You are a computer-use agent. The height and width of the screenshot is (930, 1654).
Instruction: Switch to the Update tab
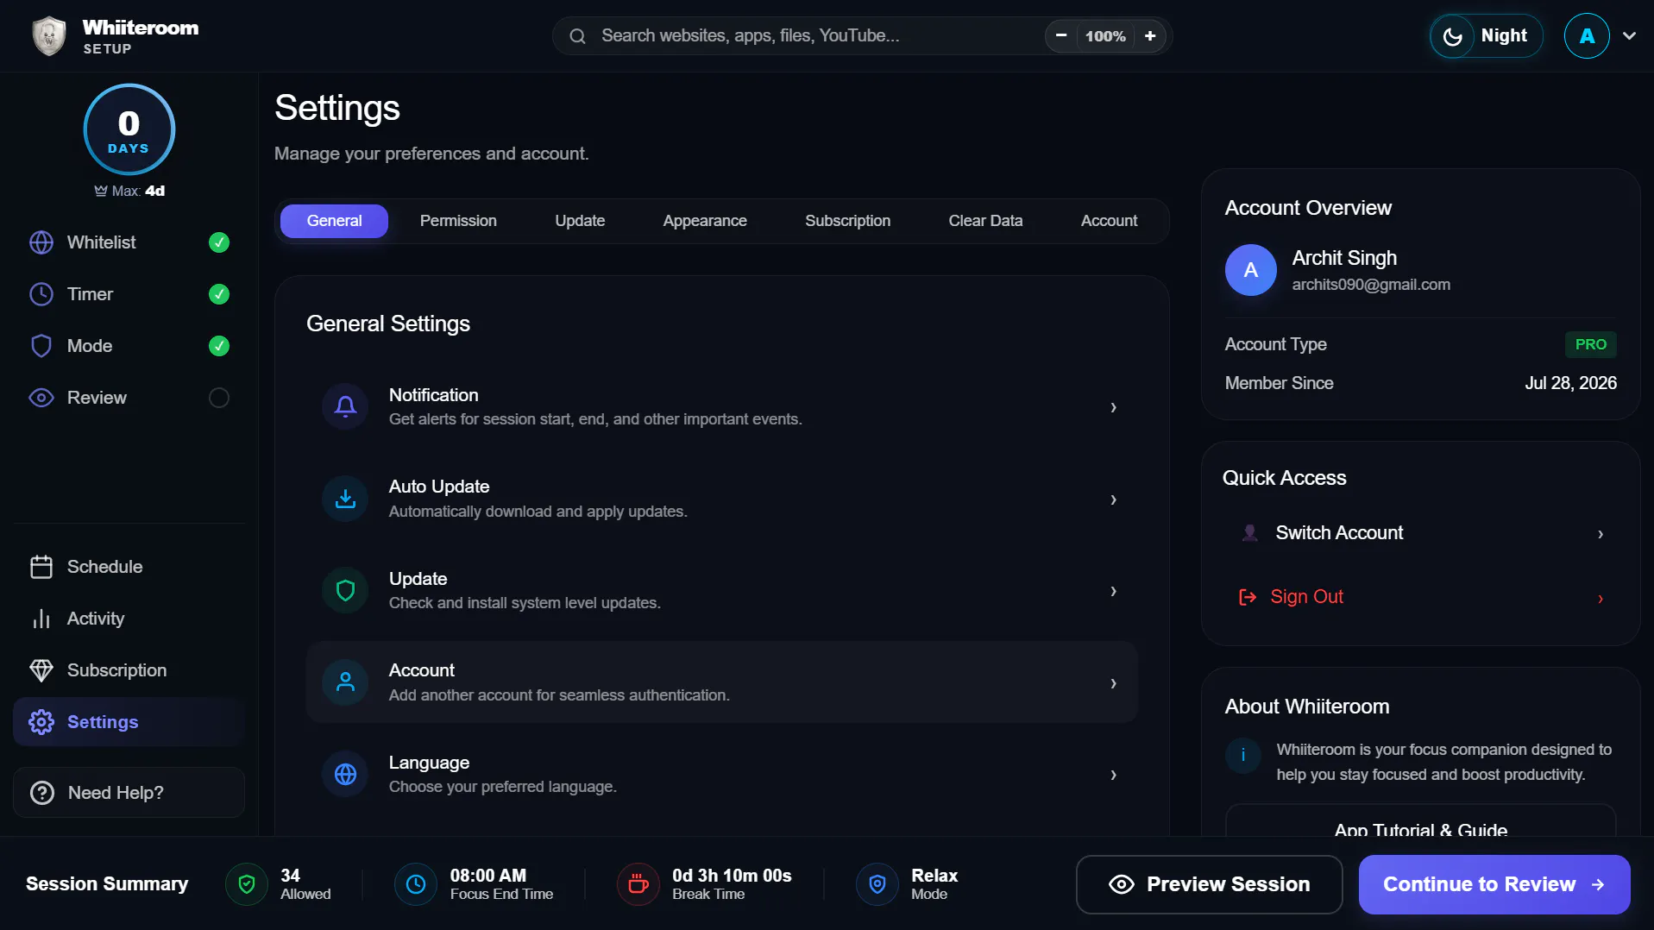click(x=580, y=221)
